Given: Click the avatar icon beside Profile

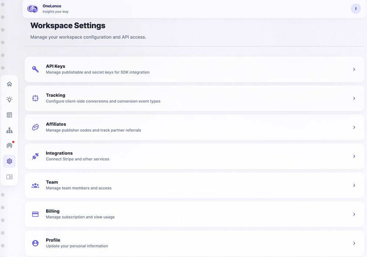Looking at the screenshot, I should (35, 243).
